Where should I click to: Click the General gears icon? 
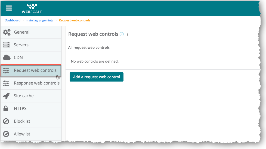(7, 32)
